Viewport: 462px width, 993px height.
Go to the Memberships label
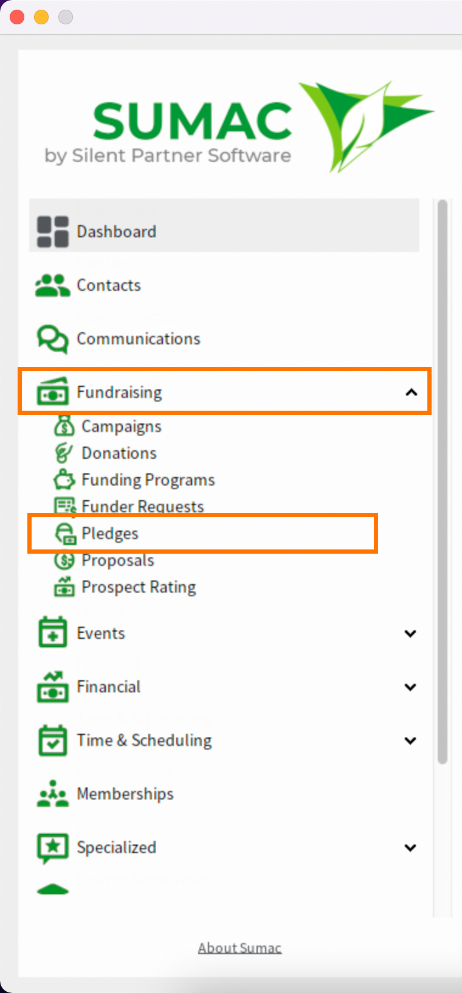[125, 794]
